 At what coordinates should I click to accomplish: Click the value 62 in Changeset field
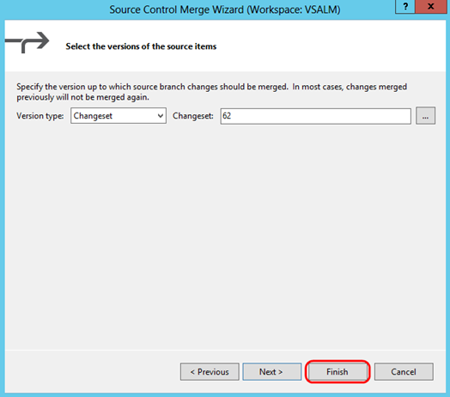tap(227, 116)
